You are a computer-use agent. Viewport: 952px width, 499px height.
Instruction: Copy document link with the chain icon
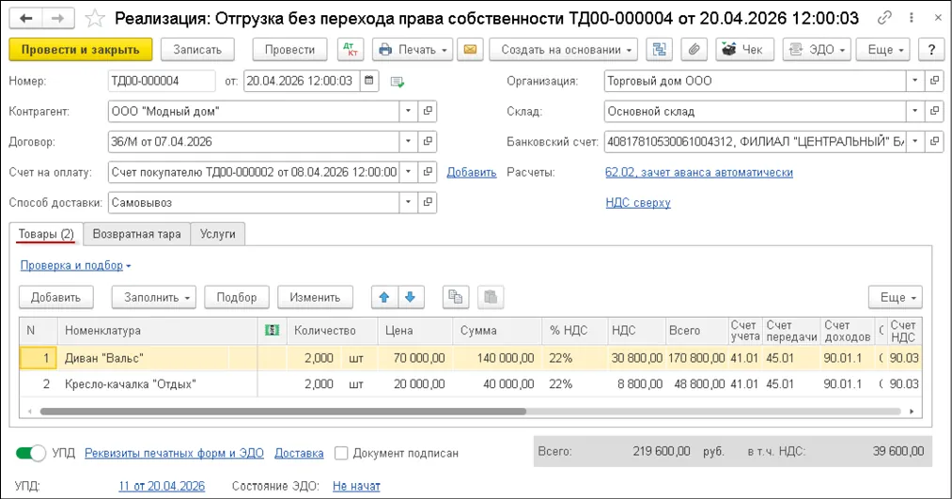coord(884,18)
